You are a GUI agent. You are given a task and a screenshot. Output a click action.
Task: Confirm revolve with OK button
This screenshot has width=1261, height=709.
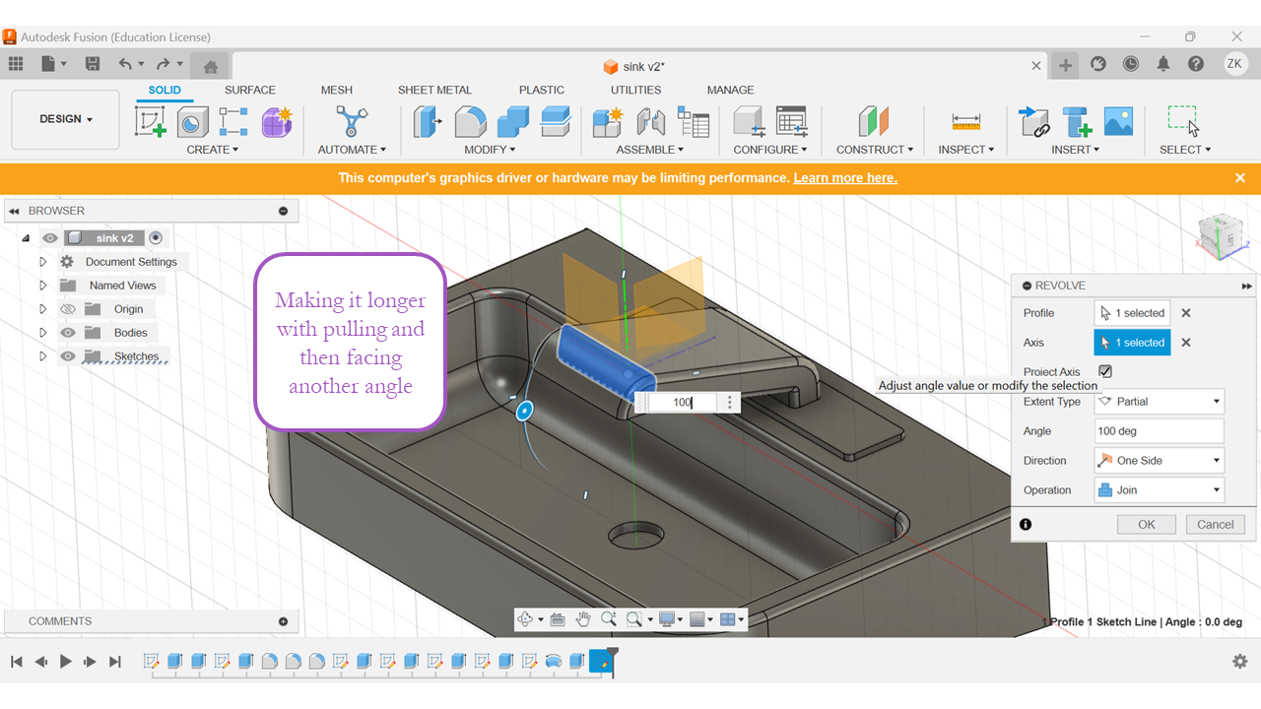1147,525
